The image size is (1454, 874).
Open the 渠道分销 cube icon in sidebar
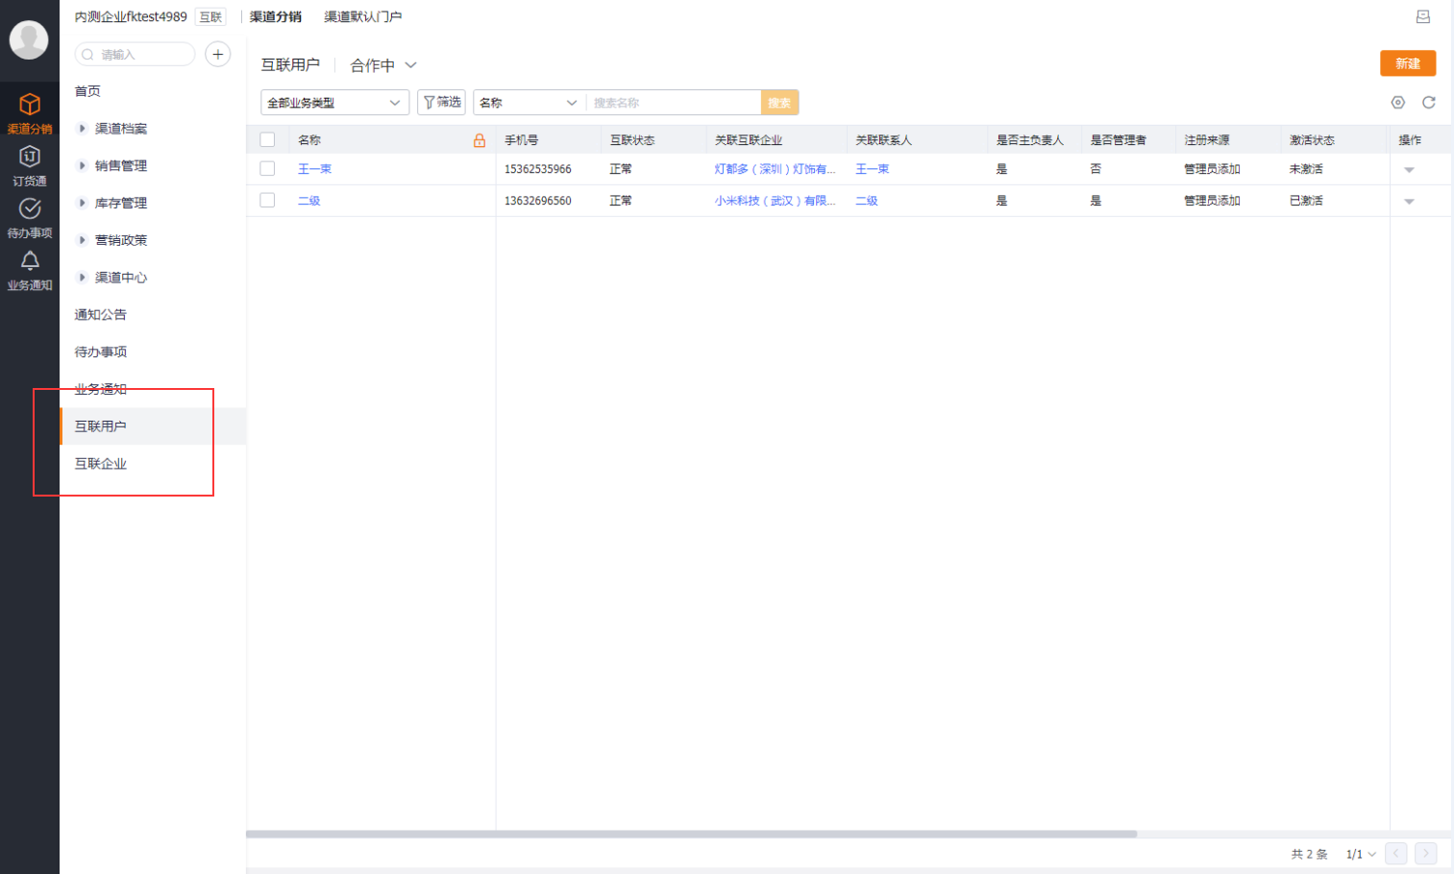tap(30, 105)
